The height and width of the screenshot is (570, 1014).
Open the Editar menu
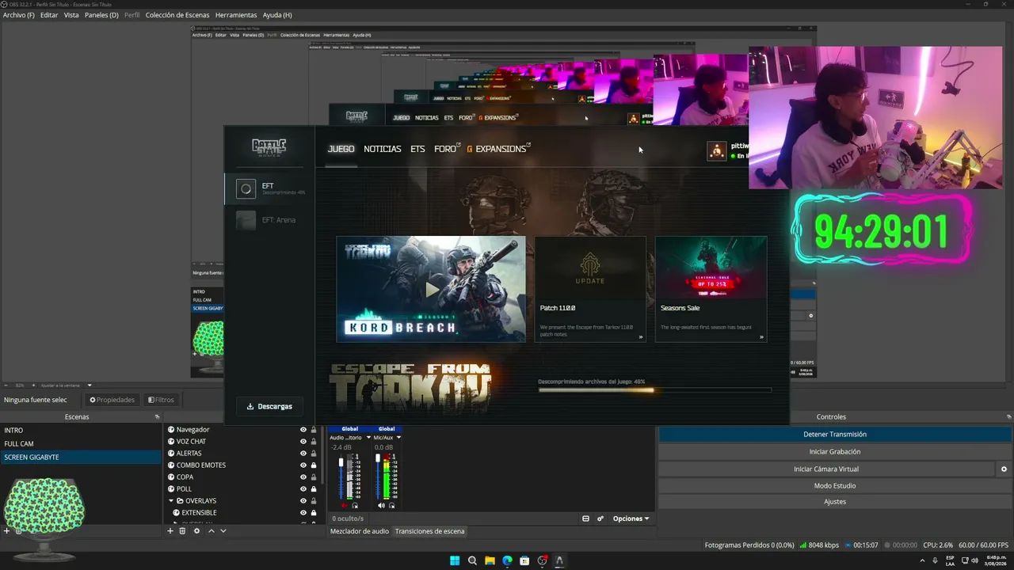(x=49, y=15)
